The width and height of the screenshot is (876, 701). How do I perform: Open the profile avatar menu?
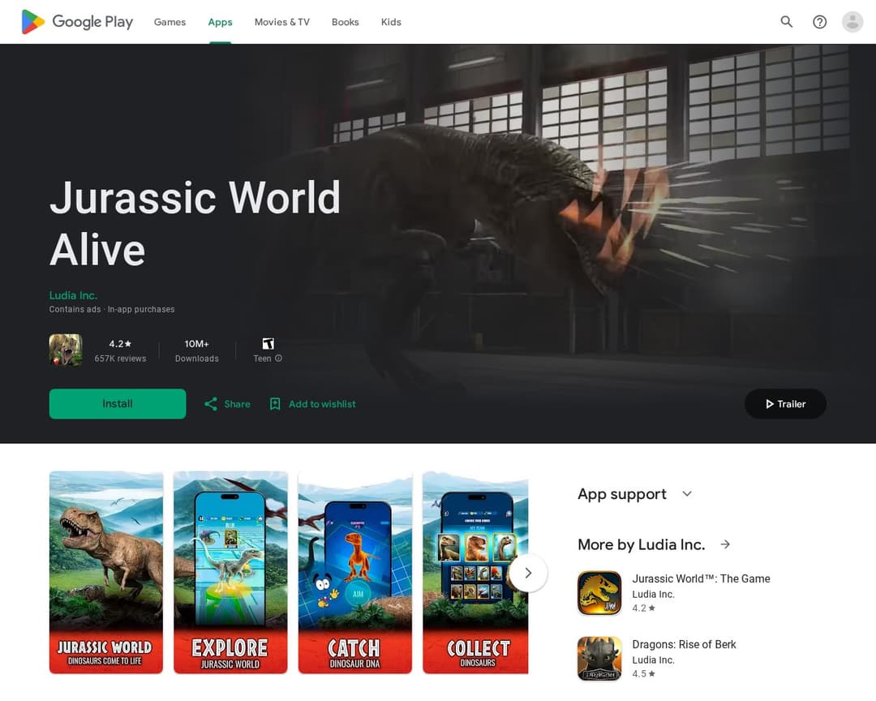click(x=852, y=22)
